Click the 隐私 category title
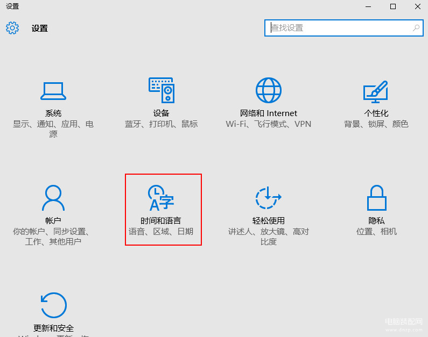428x337 pixels. (376, 220)
